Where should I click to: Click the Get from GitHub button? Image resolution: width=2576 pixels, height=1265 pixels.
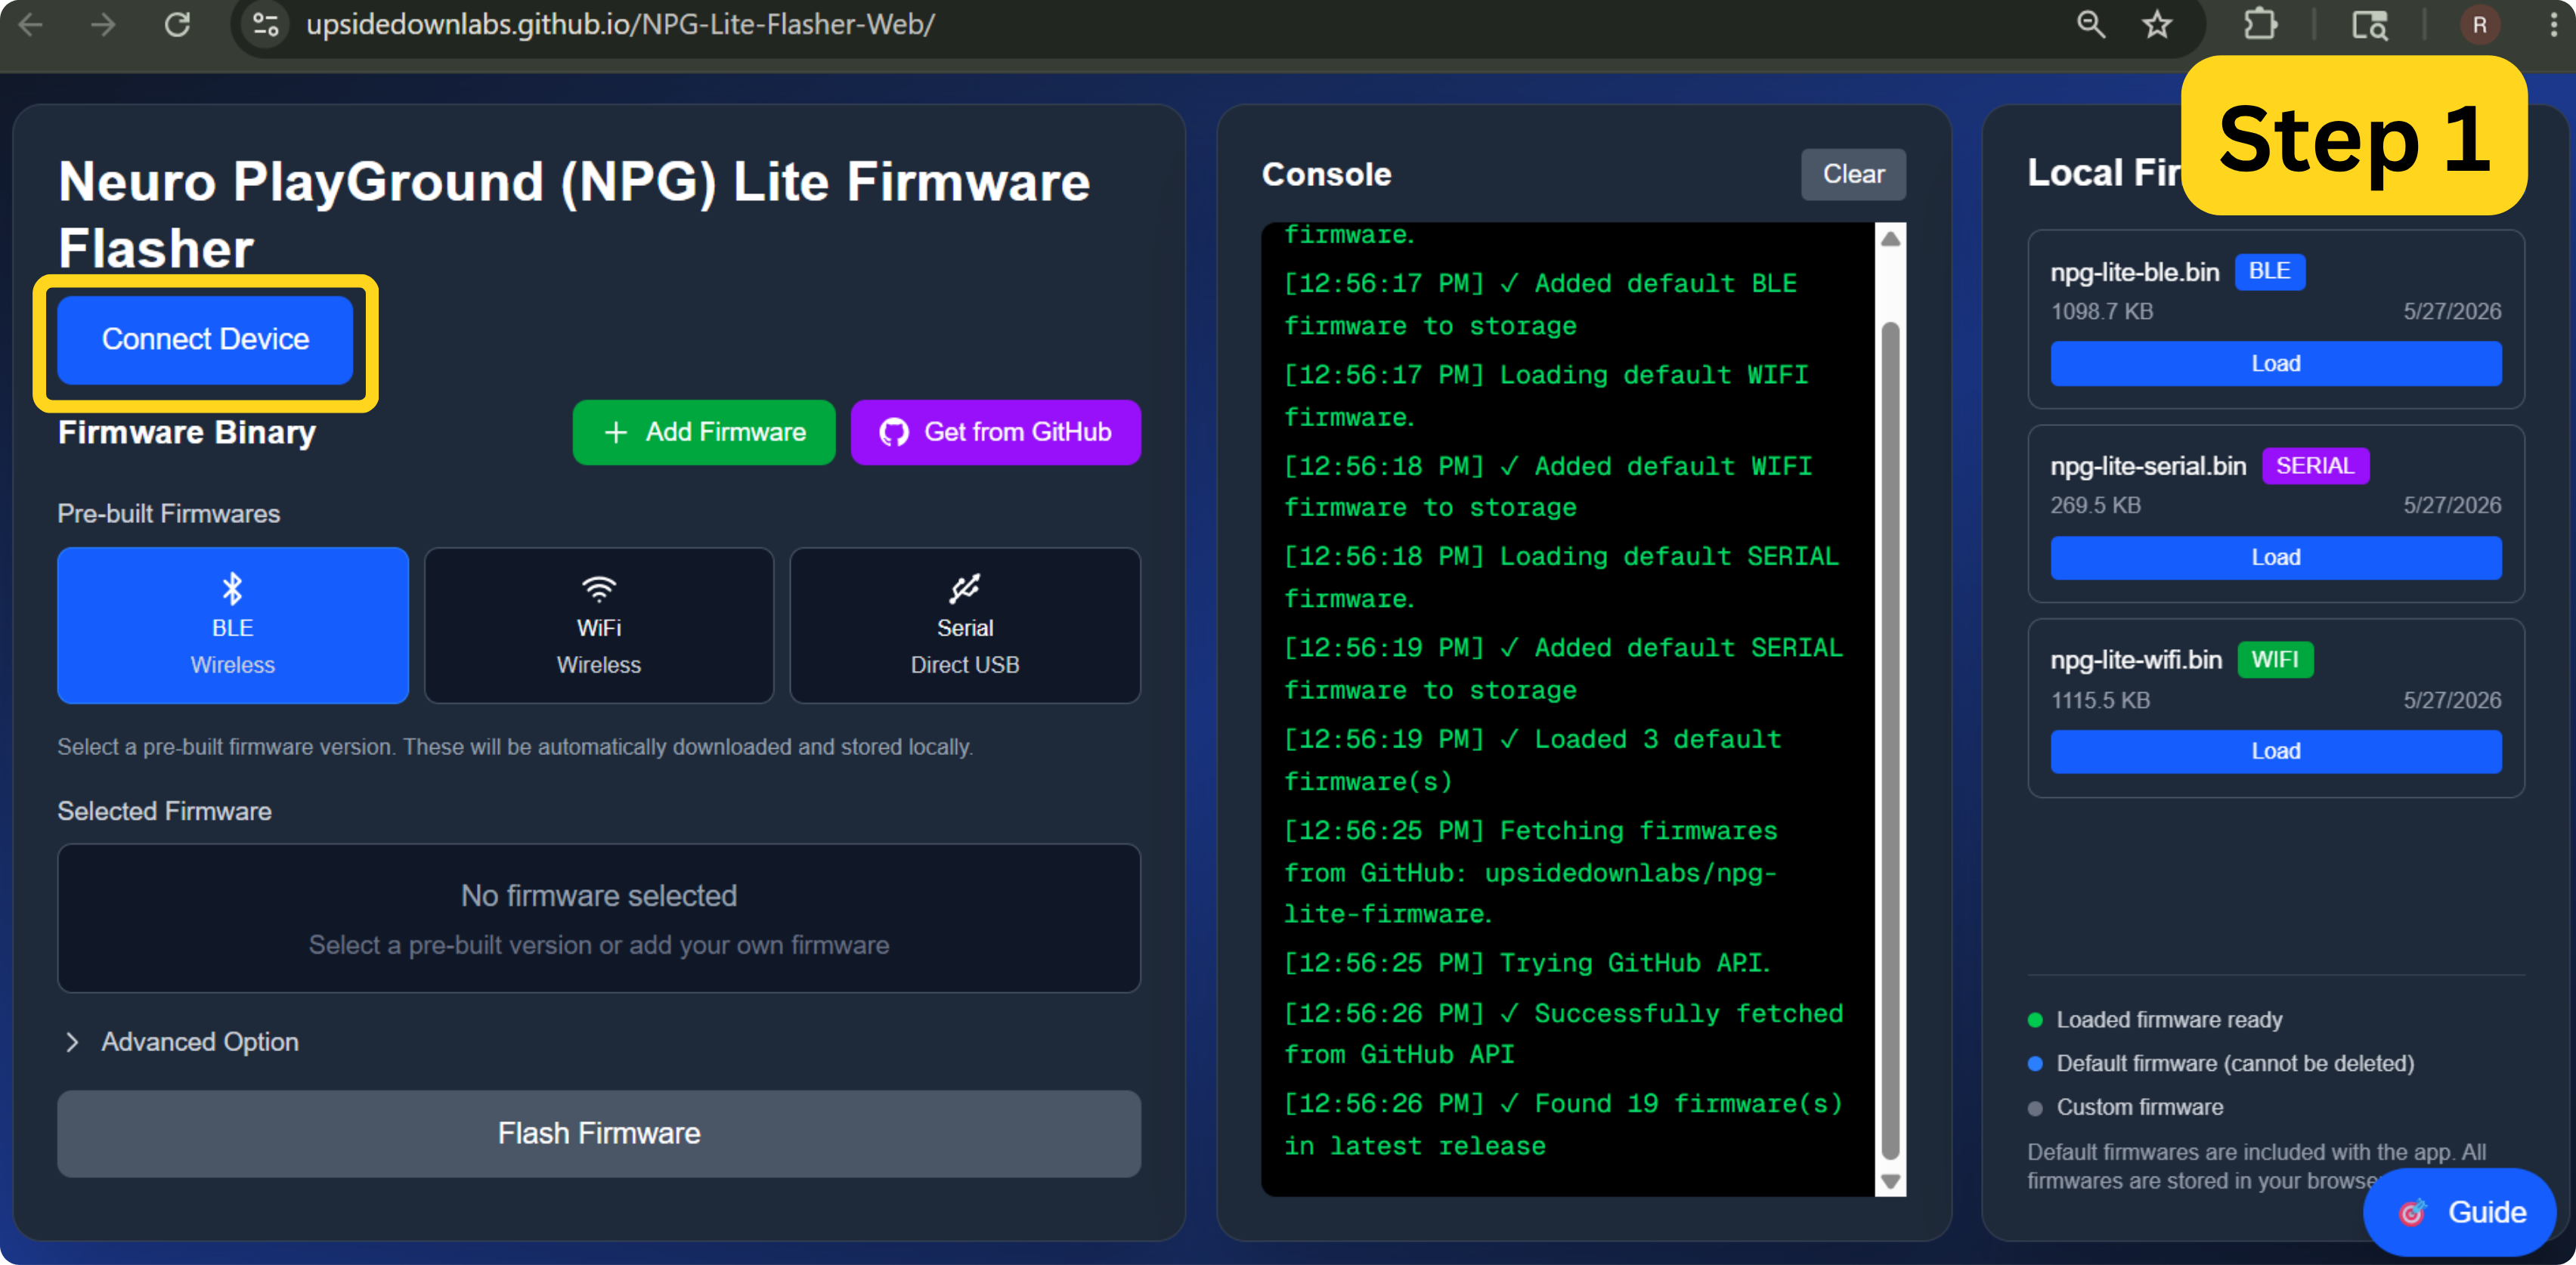point(996,432)
